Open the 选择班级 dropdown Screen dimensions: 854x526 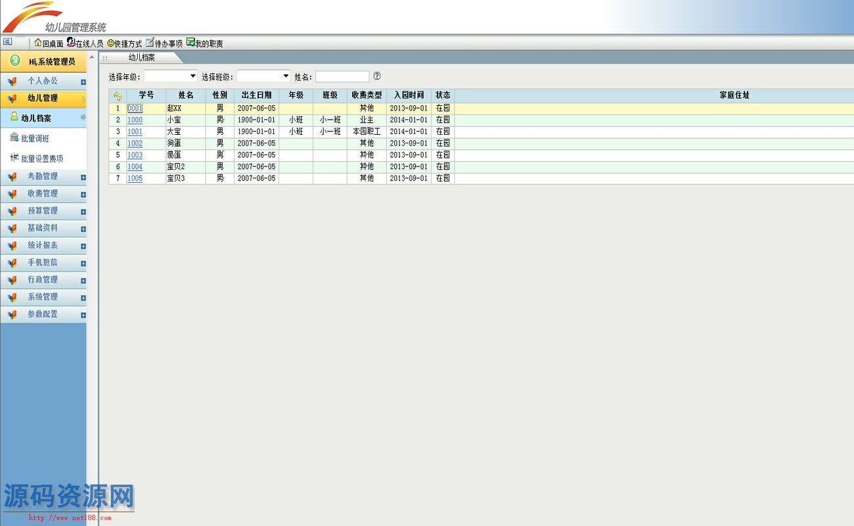pyautogui.click(x=285, y=76)
